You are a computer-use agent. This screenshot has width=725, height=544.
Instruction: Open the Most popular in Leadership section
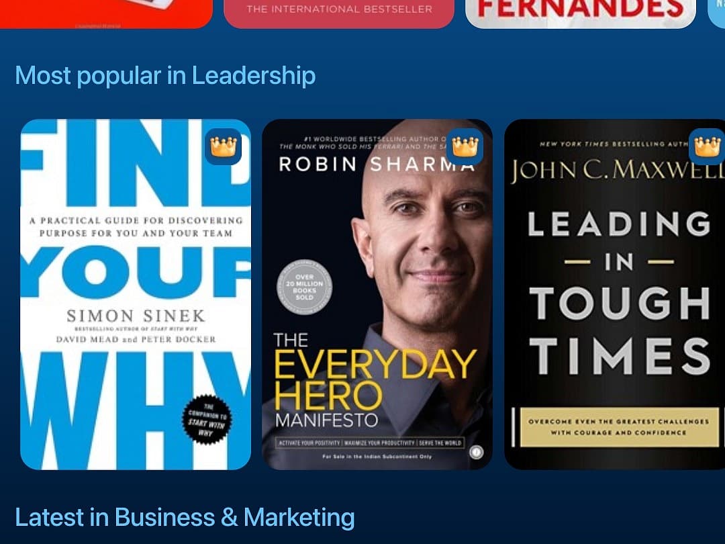click(165, 75)
